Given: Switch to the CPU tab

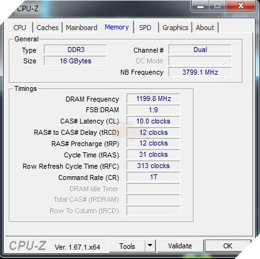Looking at the screenshot, I should tap(19, 28).
